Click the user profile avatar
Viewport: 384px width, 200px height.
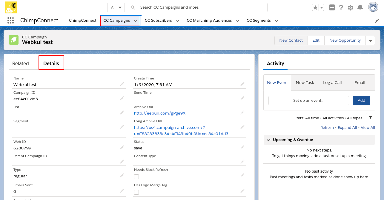coord(373,7)
